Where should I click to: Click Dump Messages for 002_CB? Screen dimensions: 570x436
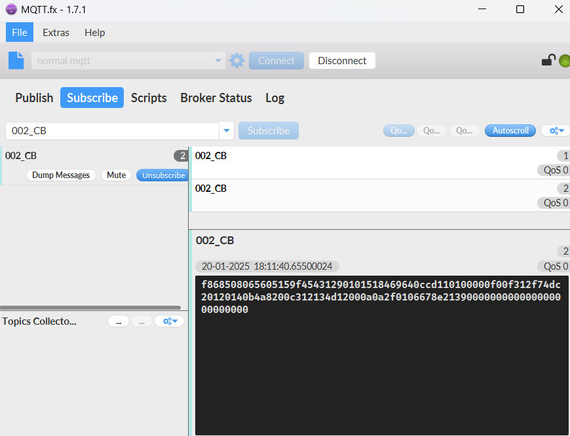tap(61, 175)
